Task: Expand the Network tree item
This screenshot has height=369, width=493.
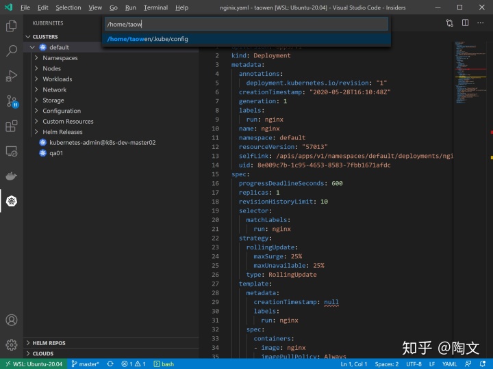Action: (x=36, y=90)
